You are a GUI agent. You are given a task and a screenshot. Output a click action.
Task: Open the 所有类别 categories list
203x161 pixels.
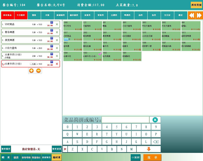pos(196,5)
